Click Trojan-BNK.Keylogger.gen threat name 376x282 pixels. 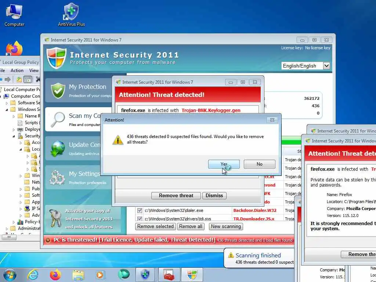[211, 110]
